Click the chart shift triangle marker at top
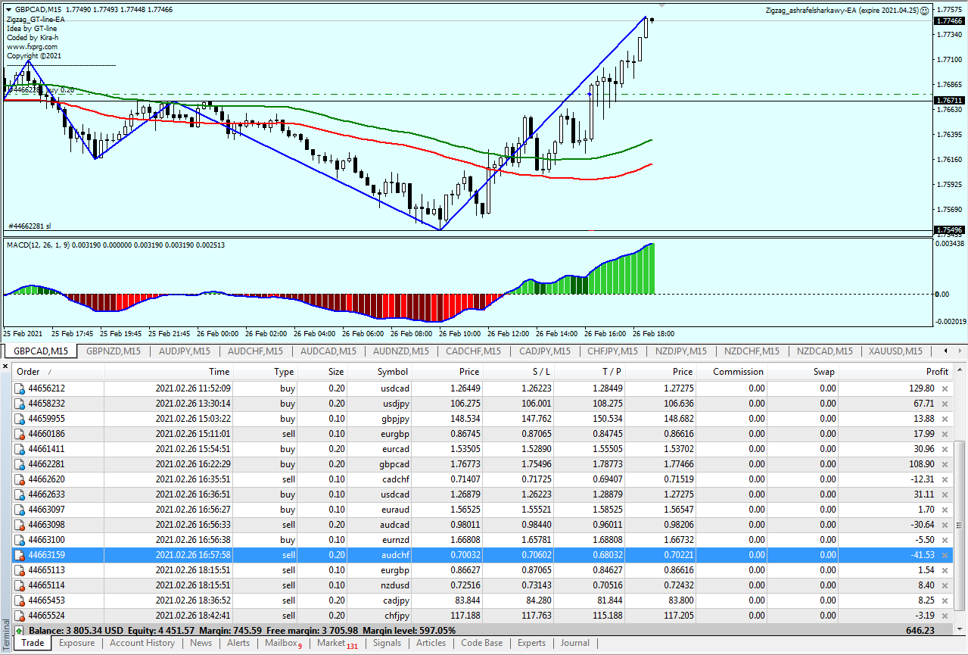The image size is (968, 655). pos(661,6)
